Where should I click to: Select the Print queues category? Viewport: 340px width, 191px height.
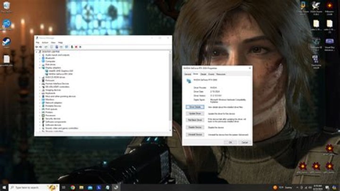point(51,109)
